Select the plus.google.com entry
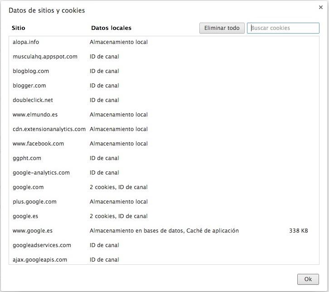The height and width of the screenshot is (292, 329). click(x=34, y=202)
